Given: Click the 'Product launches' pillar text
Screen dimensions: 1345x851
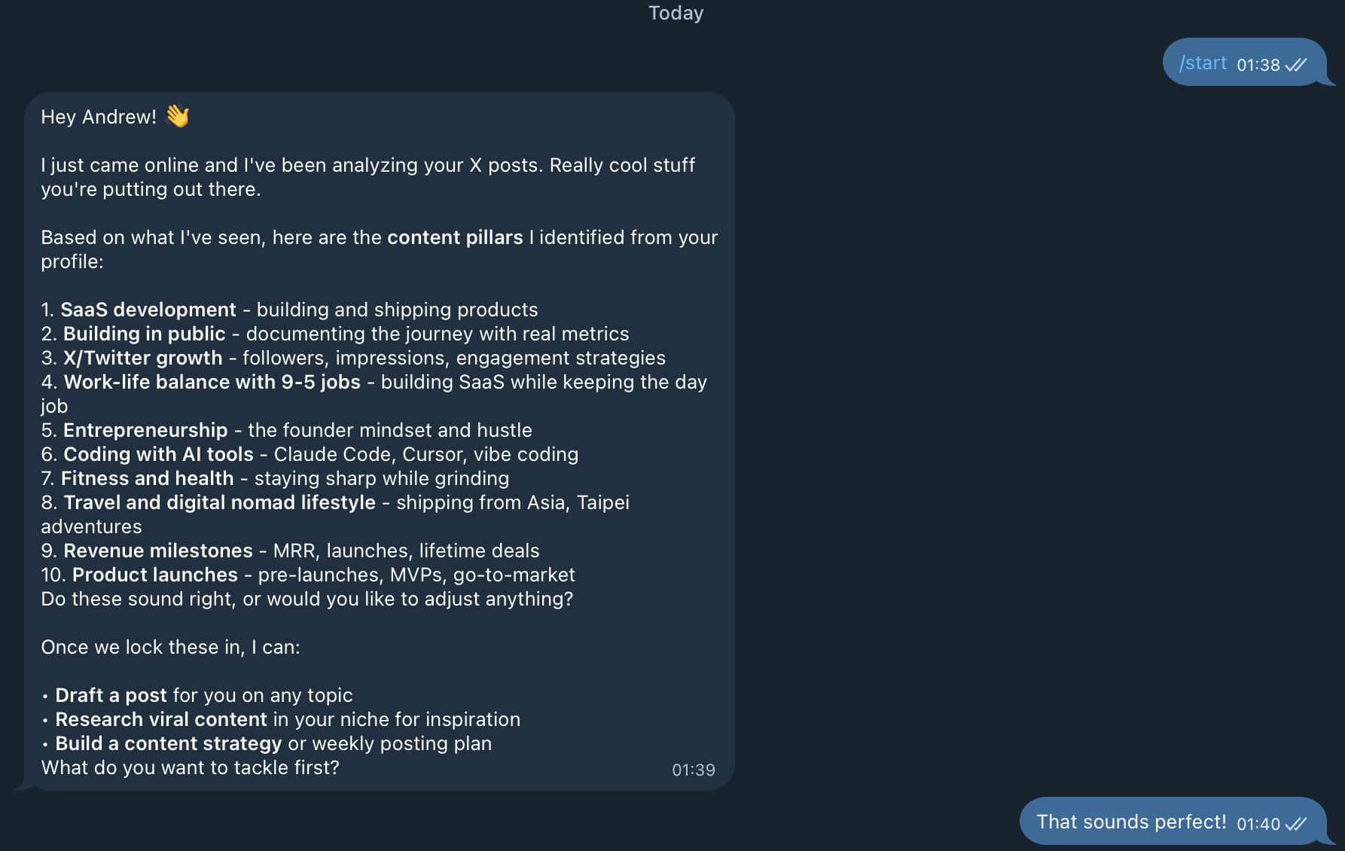Looking at the screenshot, I should point(154,575).
